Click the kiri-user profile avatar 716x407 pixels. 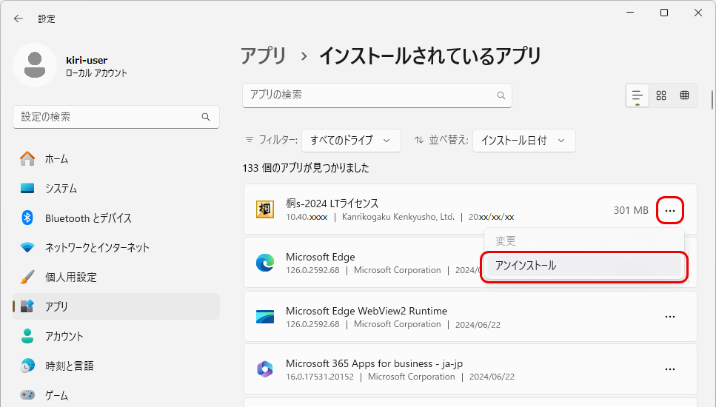click(35, 65)
